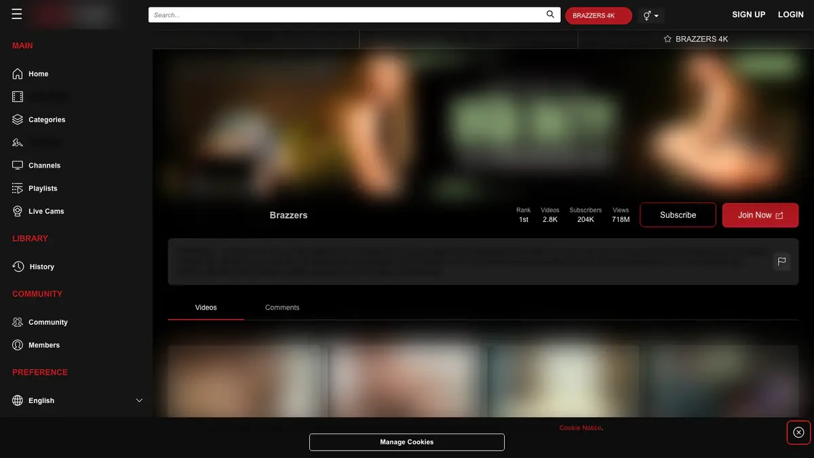Click into the Search input field
This screenshot has width=814, height=458.
347,15
